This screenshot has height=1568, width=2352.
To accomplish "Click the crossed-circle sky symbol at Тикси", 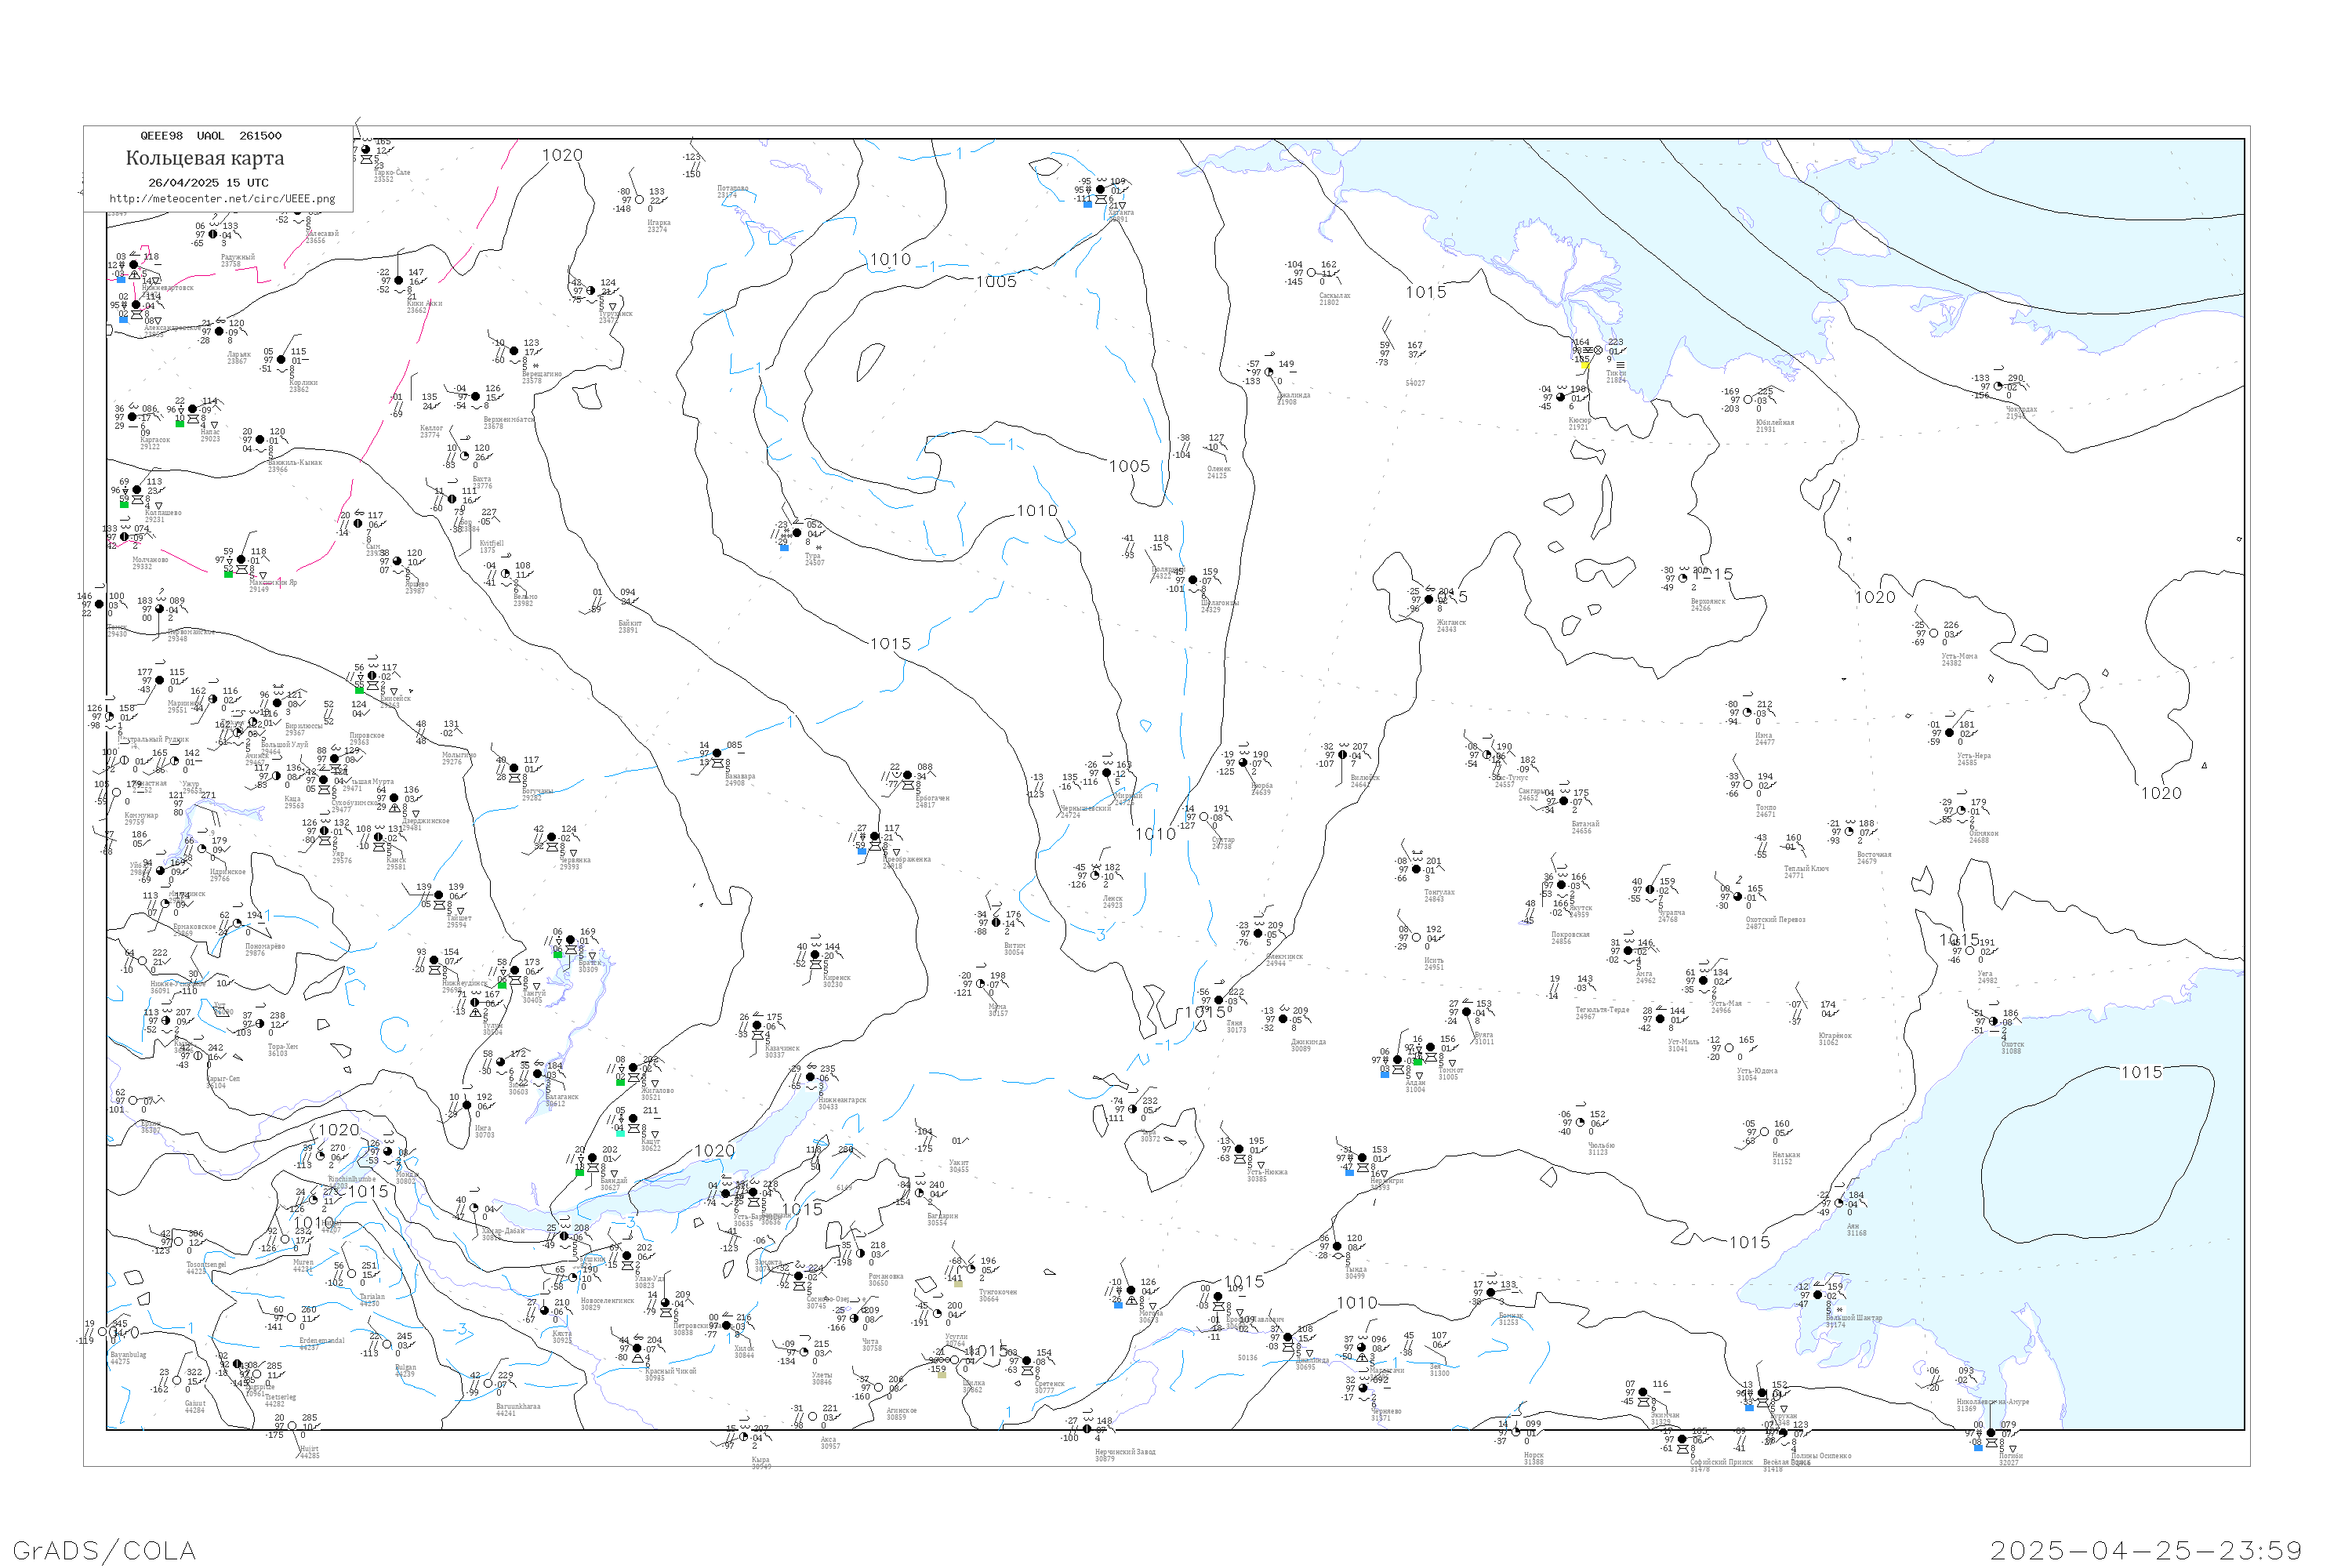I will [1598, 350].
